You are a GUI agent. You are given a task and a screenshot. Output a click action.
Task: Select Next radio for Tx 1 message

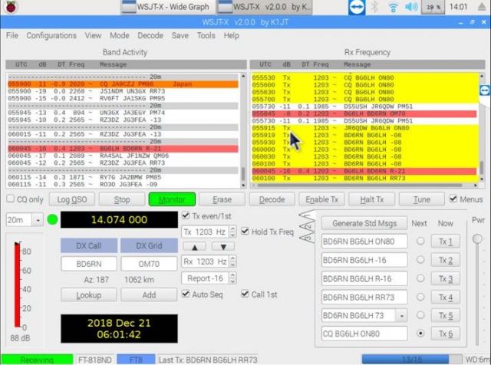click(420, 241)
